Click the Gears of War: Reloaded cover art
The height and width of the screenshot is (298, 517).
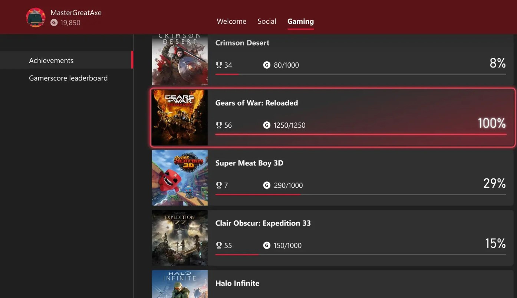(180, 117)
